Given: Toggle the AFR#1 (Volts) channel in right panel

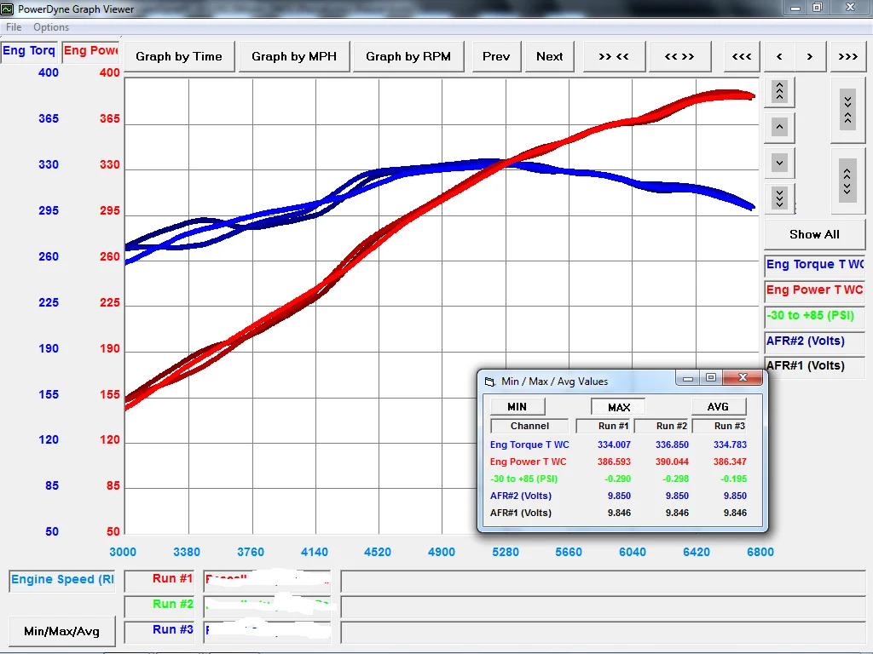Looking at the screenshot, I should (x=814, y=366).
